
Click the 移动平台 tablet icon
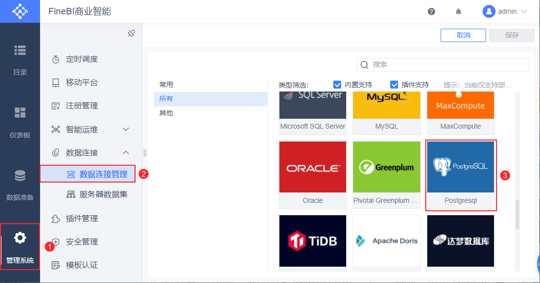click(x=55, y=83)
